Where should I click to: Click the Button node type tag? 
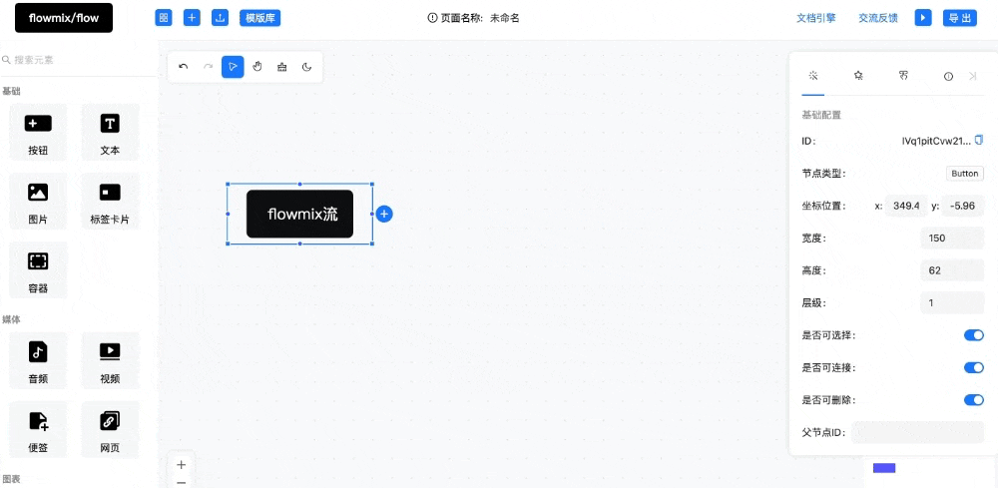[965, 173]
